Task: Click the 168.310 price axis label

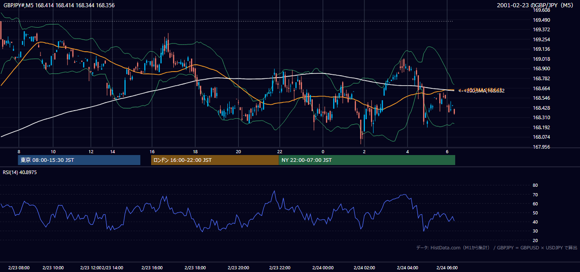Action: 541,117
